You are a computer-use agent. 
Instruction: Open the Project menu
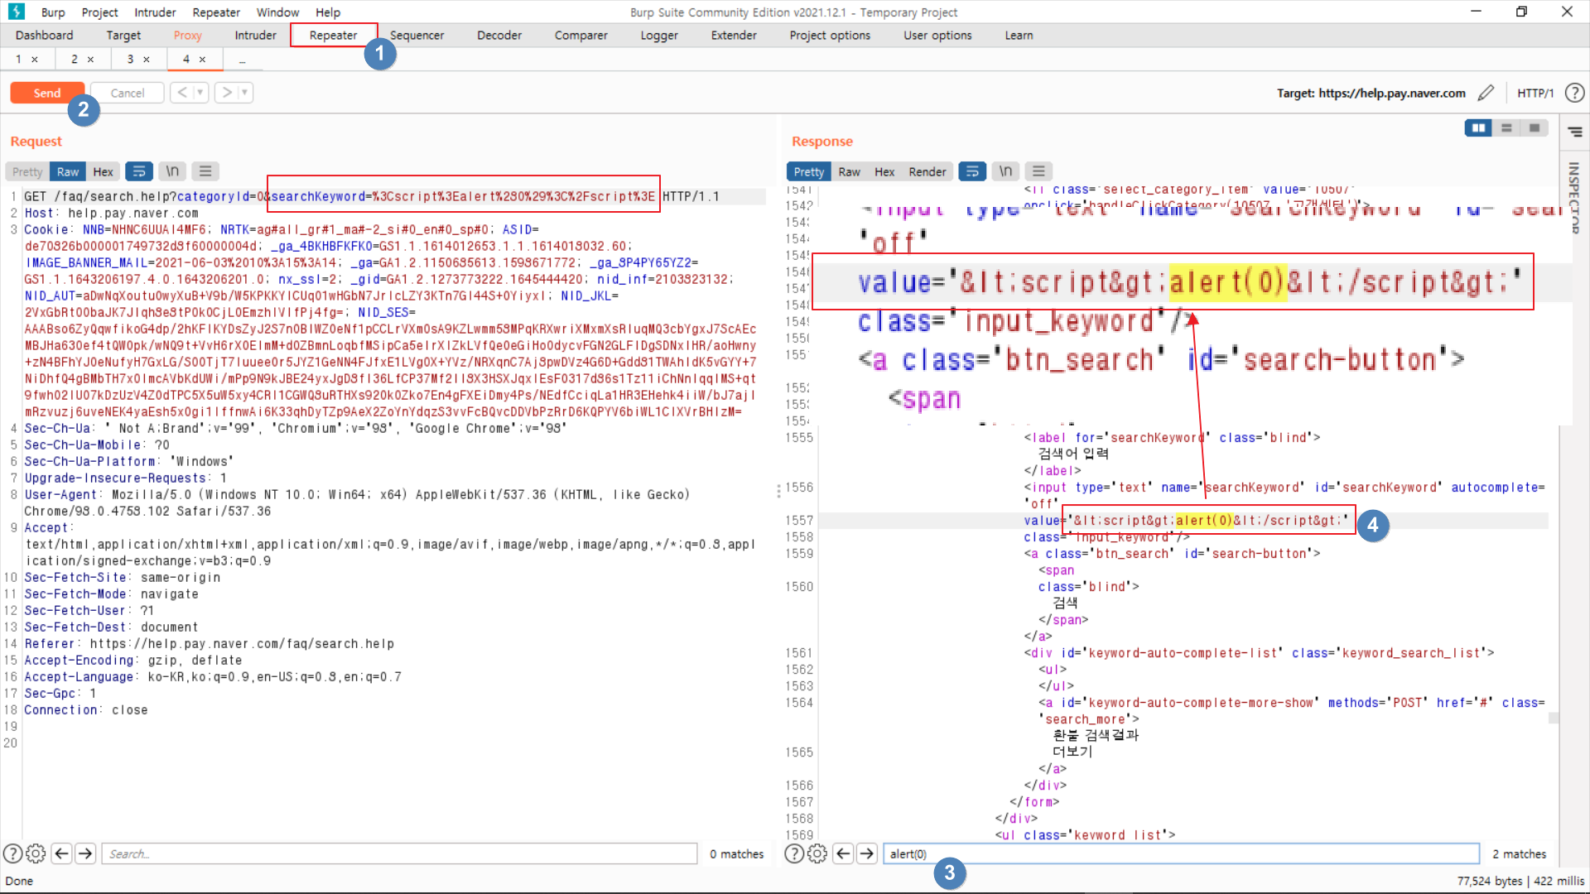[x=99, y=12]
